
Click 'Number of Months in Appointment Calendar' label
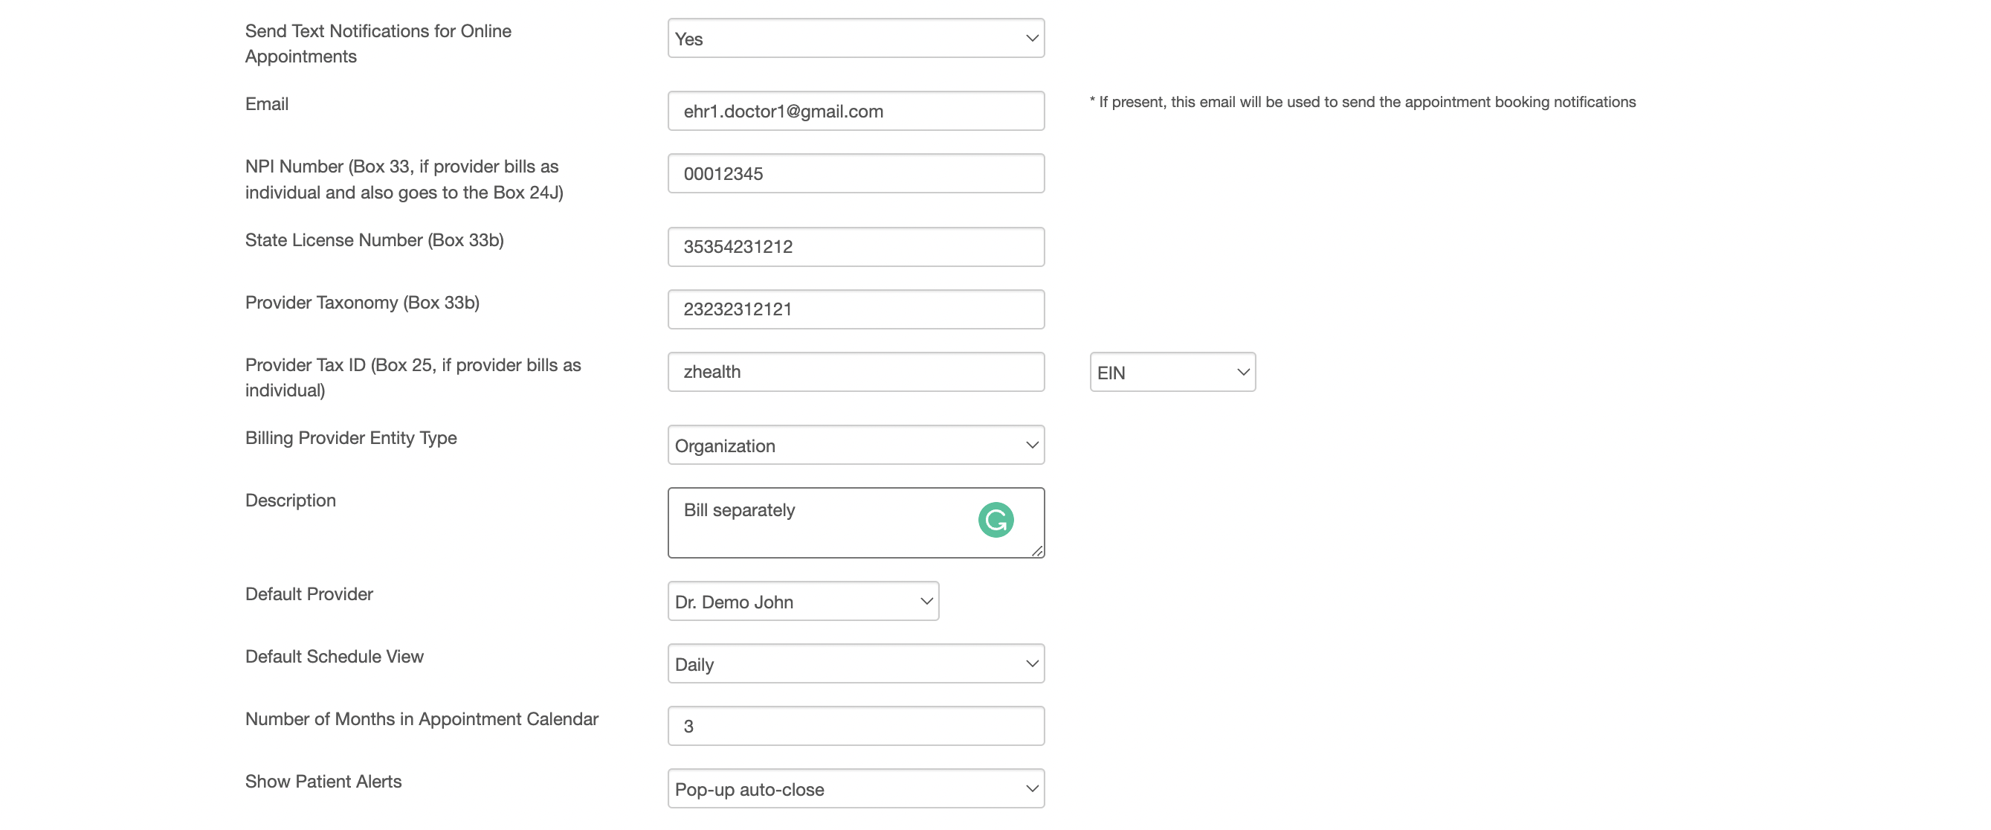(422, 718)
